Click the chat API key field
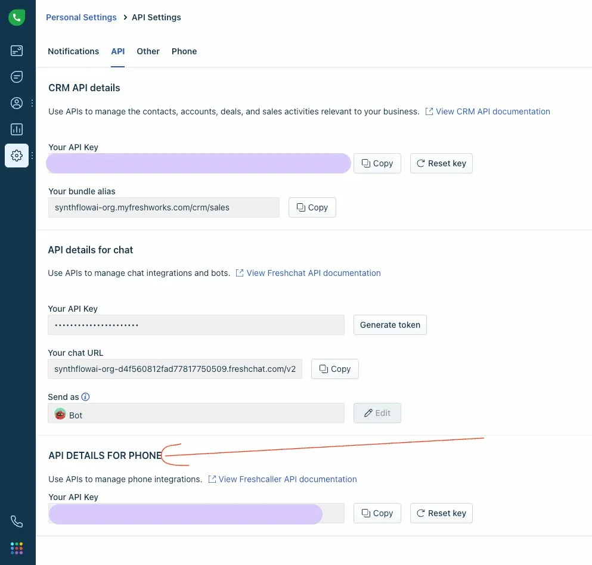This screenshot has height=565, width=592. pyautogui.click(x=196, y=325)
